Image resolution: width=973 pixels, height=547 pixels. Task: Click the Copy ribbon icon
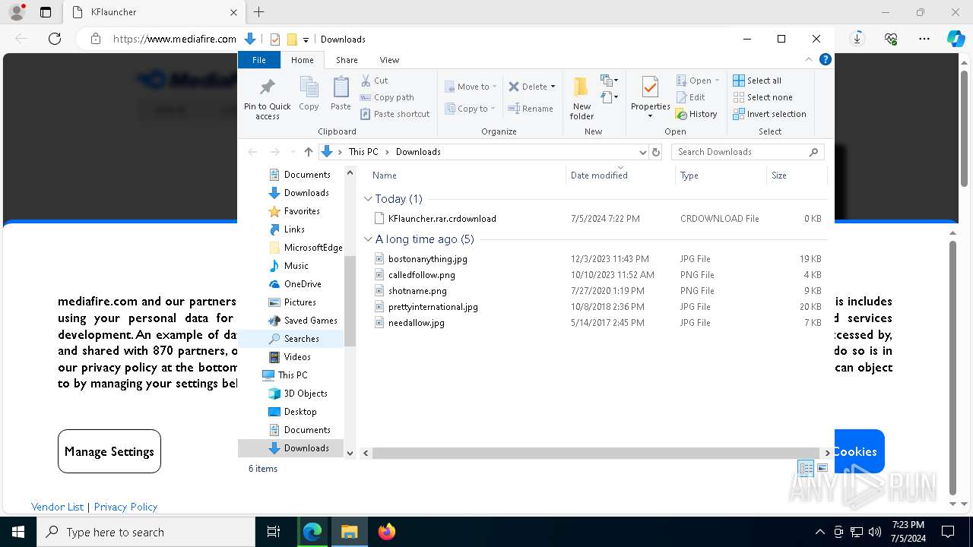pyautogui.click(x=309, y=94)
